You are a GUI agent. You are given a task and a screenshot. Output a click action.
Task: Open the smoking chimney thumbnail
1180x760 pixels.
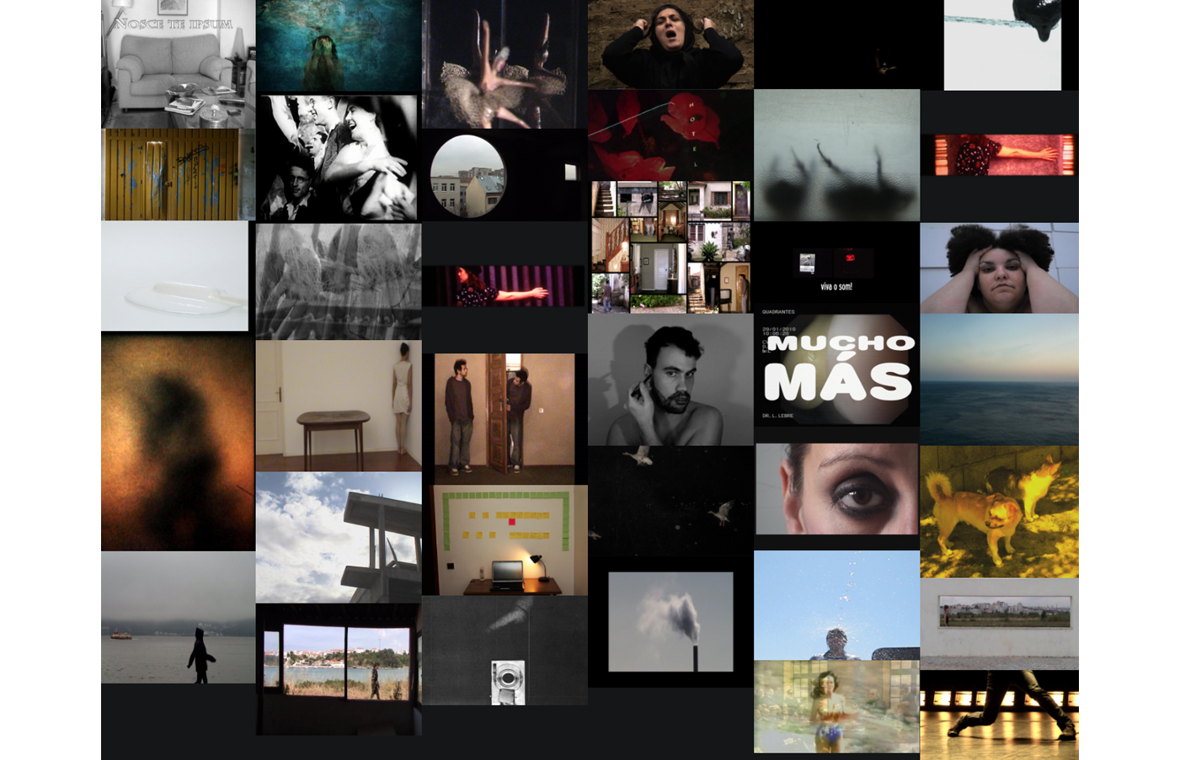(x=670, y=621)
